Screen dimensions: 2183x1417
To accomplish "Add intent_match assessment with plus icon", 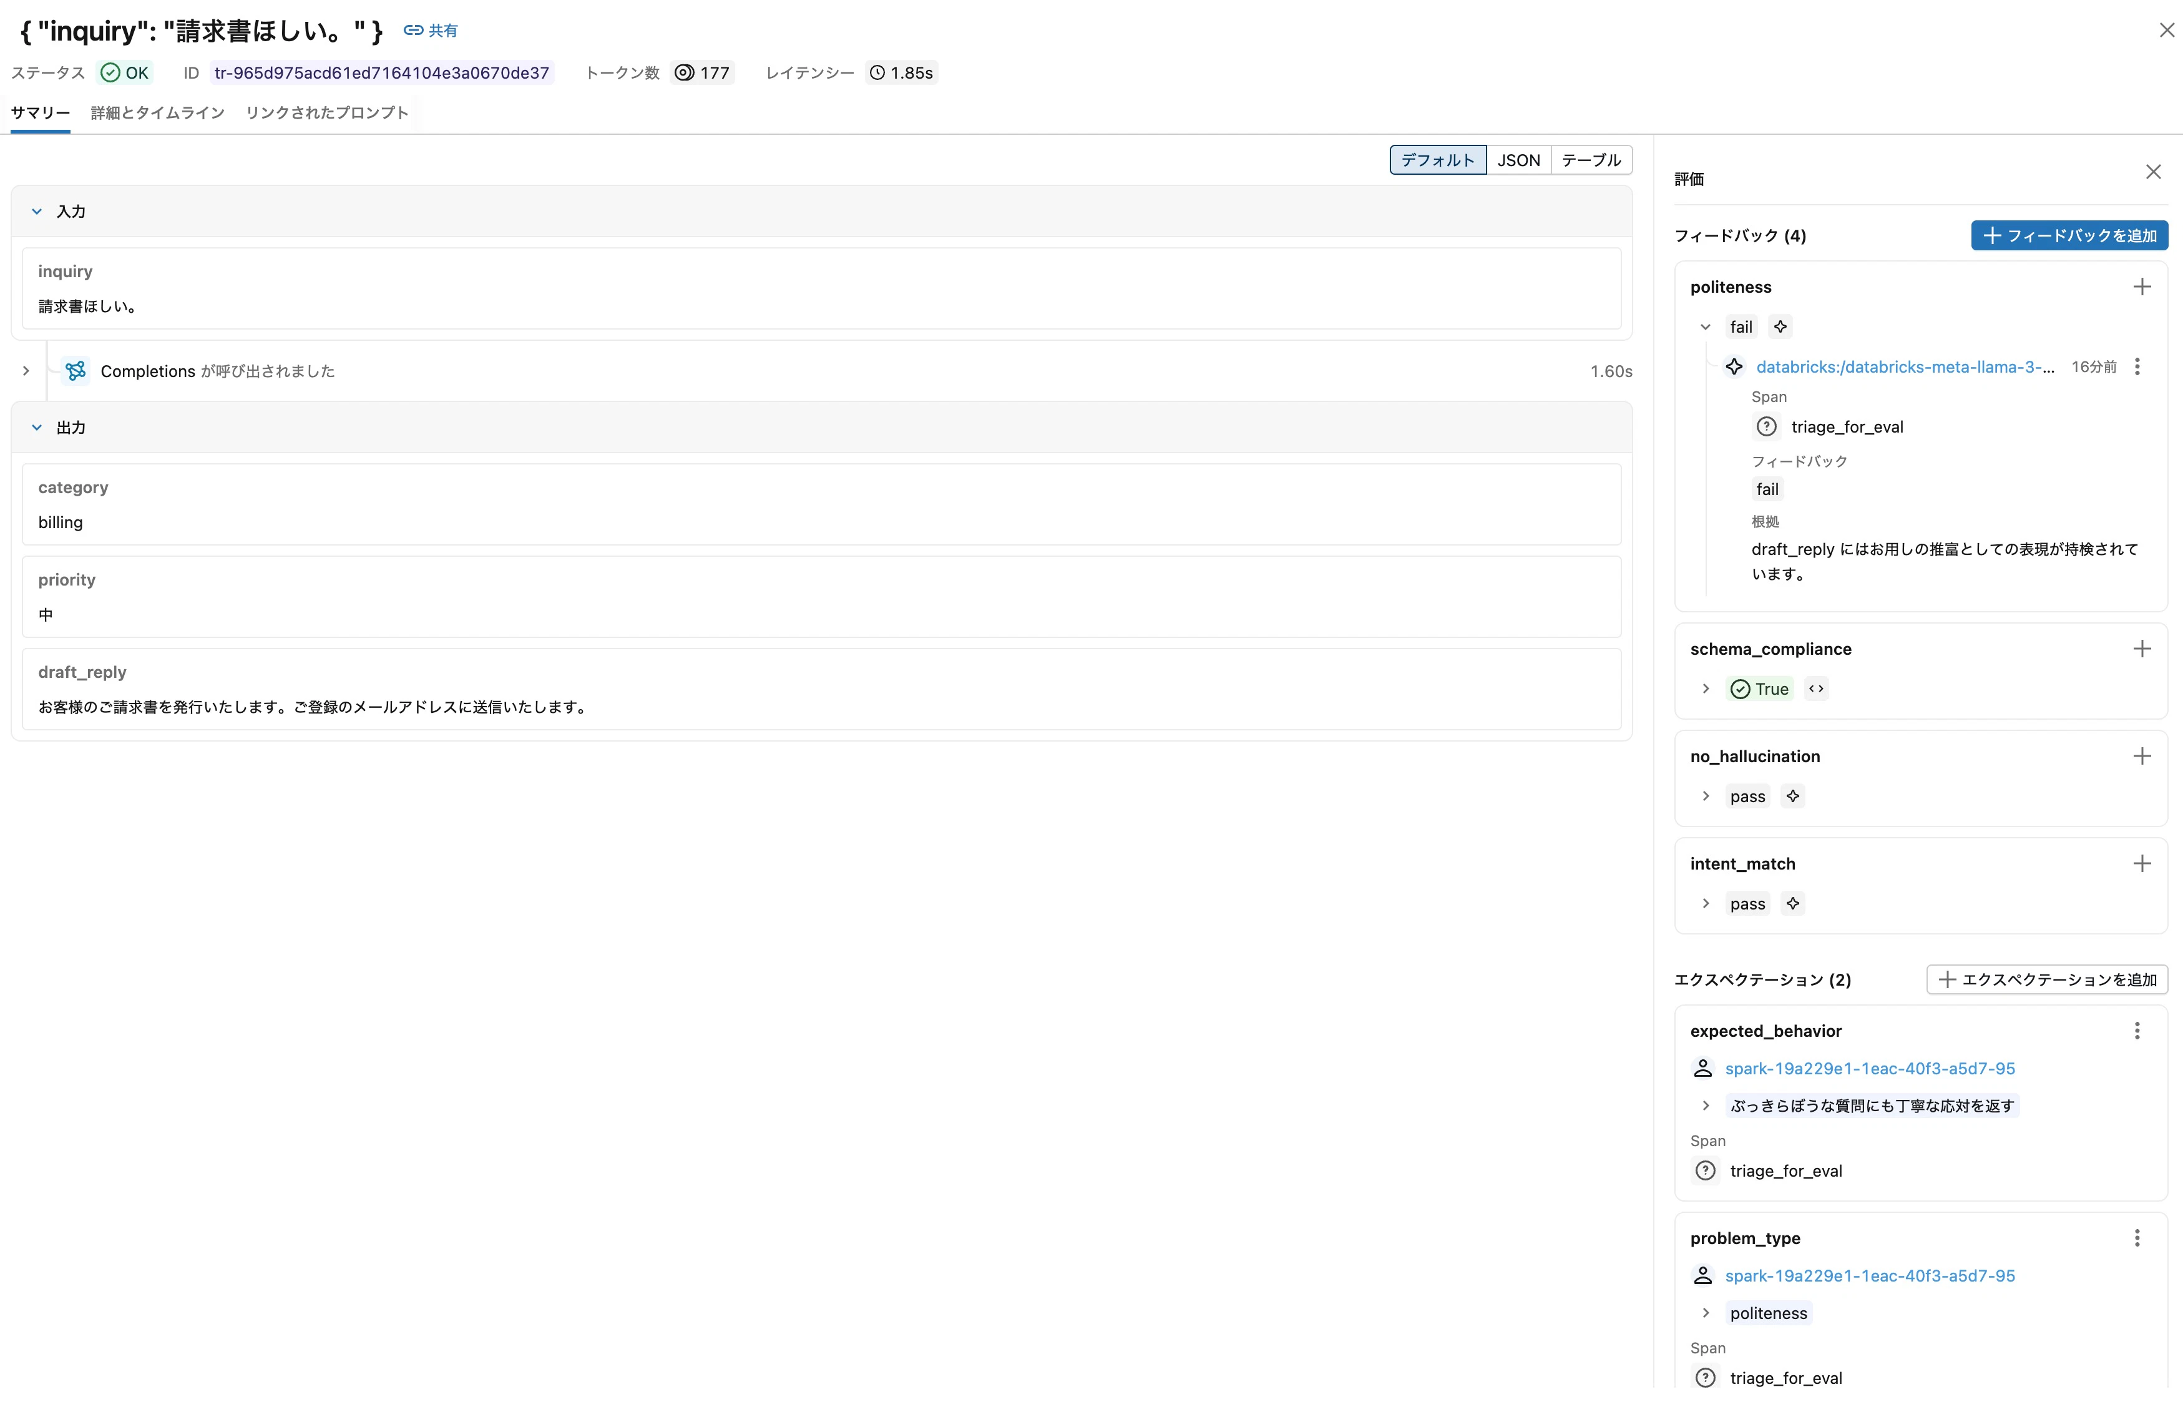I will 2142,863.
